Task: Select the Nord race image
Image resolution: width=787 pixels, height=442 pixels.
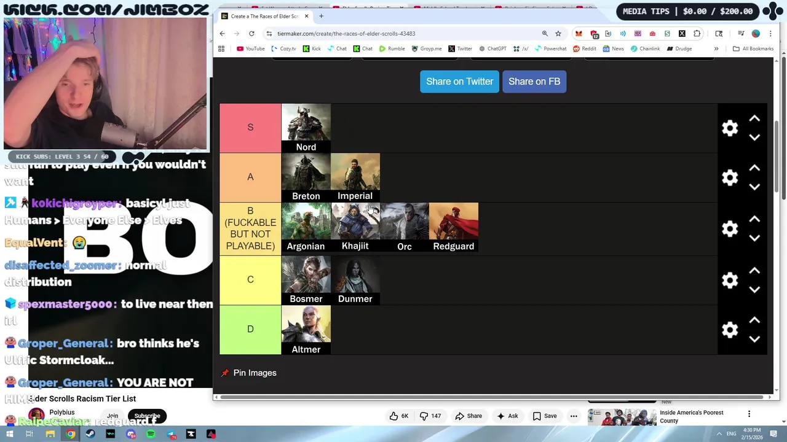Action: [x=306, y=128]
